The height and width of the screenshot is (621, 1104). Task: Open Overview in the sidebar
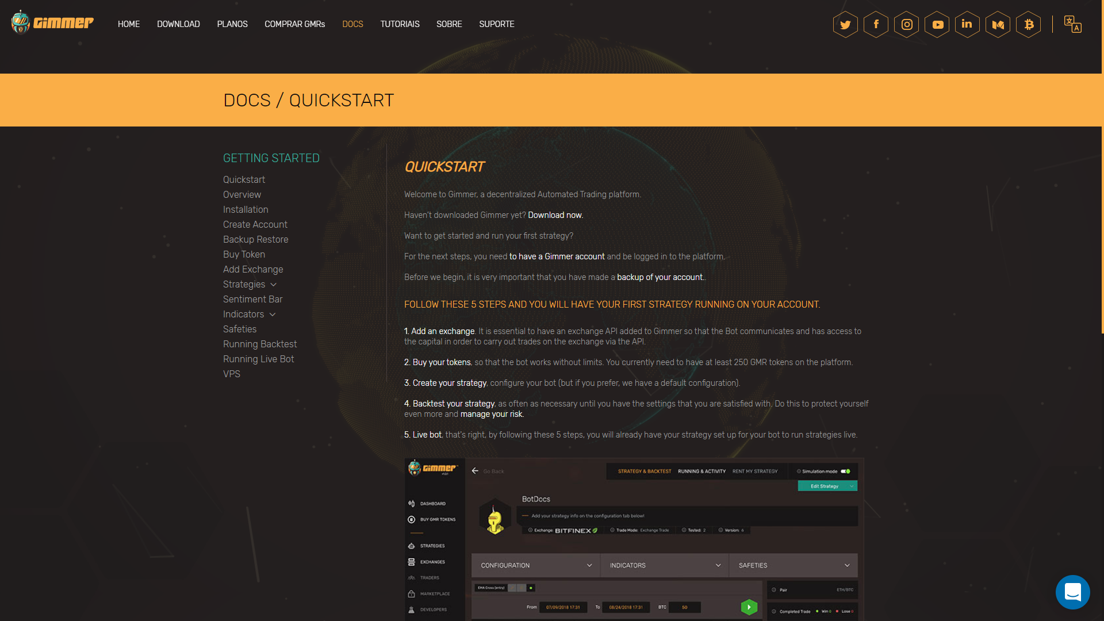[x=242, y=195]
